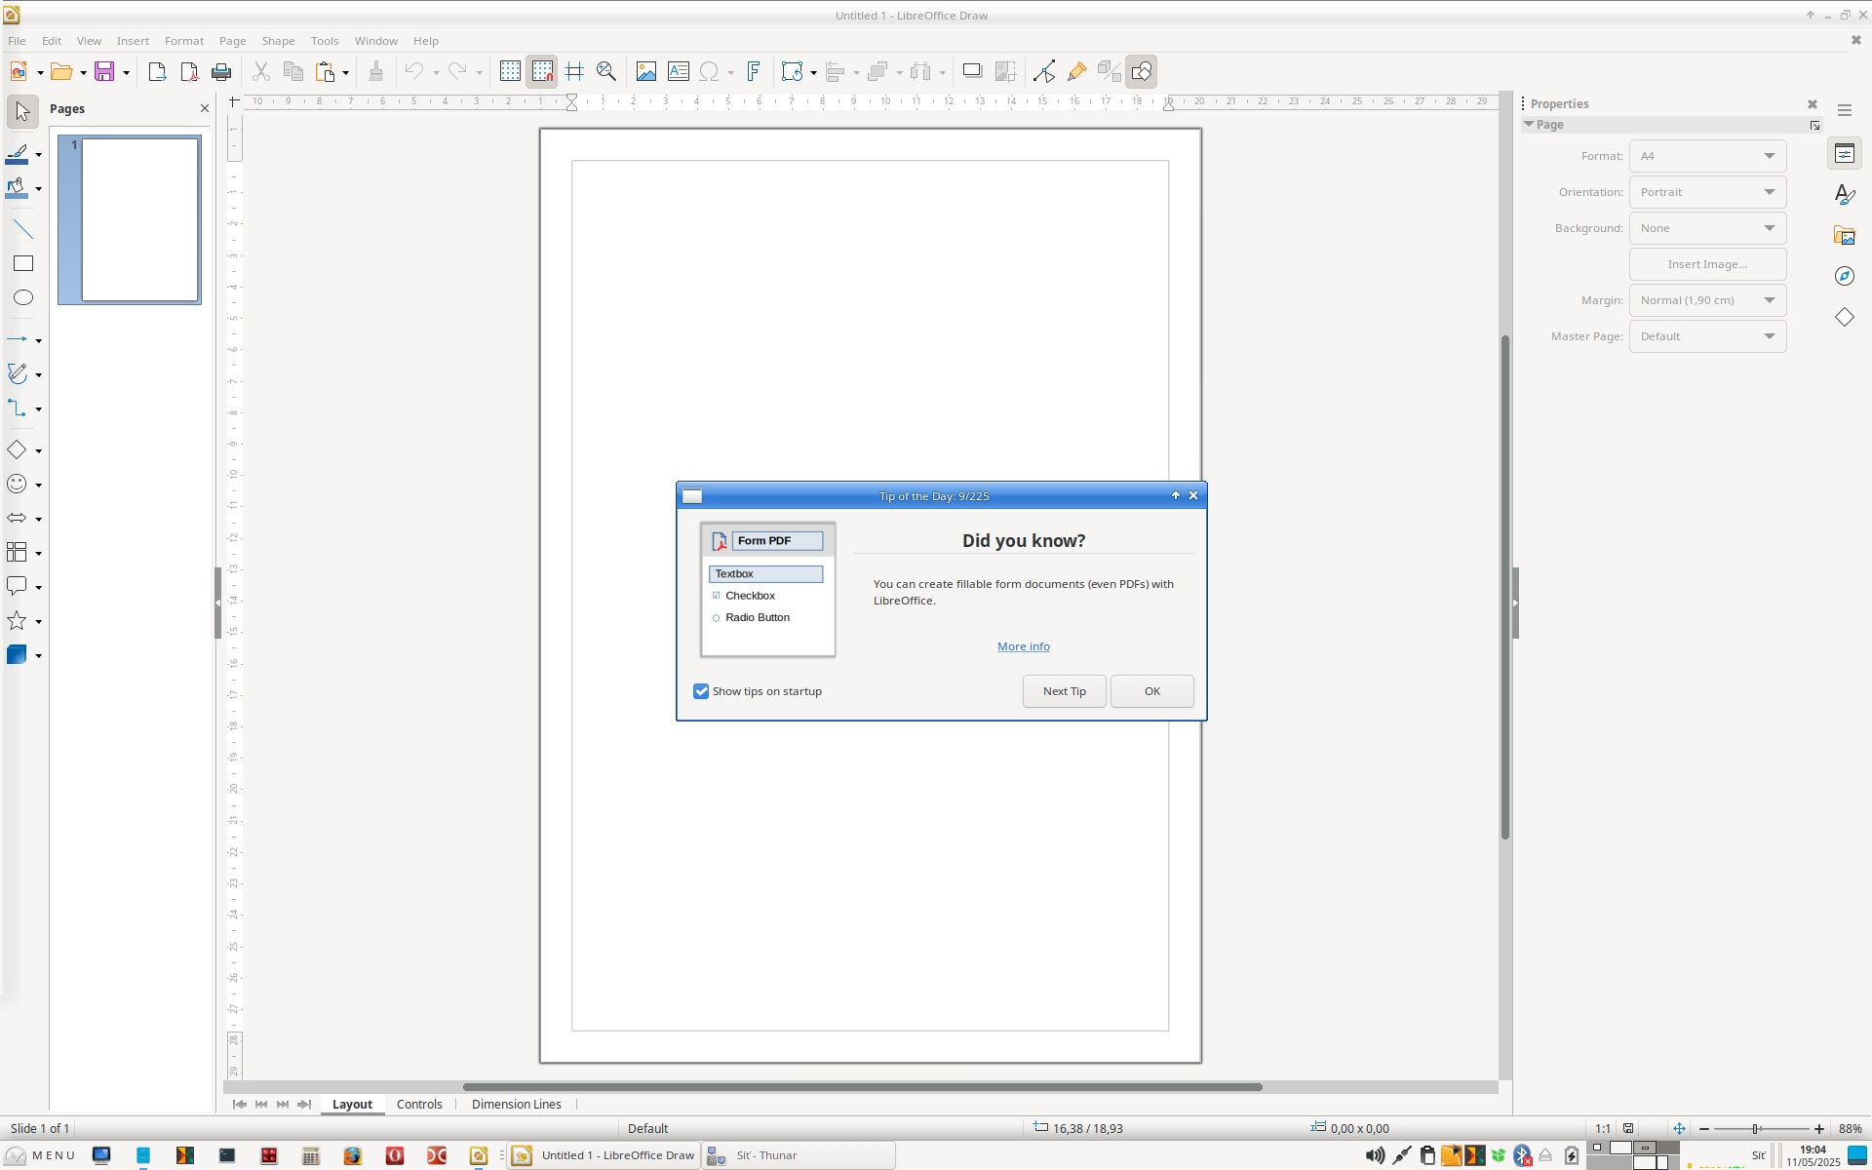Select the arrow Select tool
This screenshot has width=1872, height=1170.
coord(23,112)
